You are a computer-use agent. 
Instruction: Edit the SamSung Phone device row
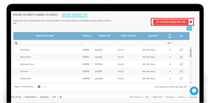tap(181, 64)
